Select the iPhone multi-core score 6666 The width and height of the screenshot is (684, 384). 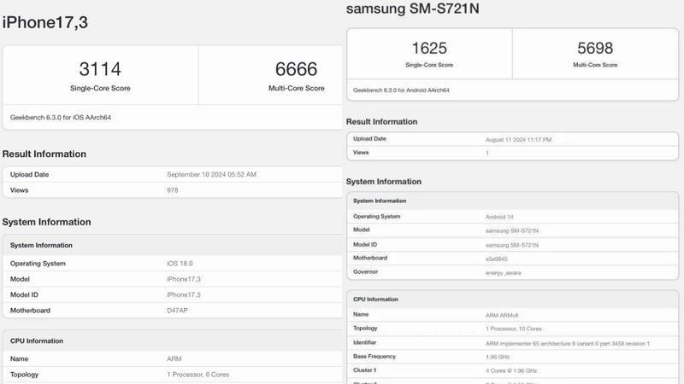tap(296, 69)
